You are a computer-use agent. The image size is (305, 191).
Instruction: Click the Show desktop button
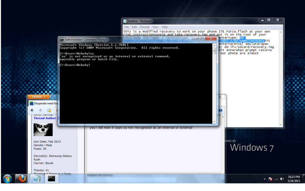click(303, 179)
